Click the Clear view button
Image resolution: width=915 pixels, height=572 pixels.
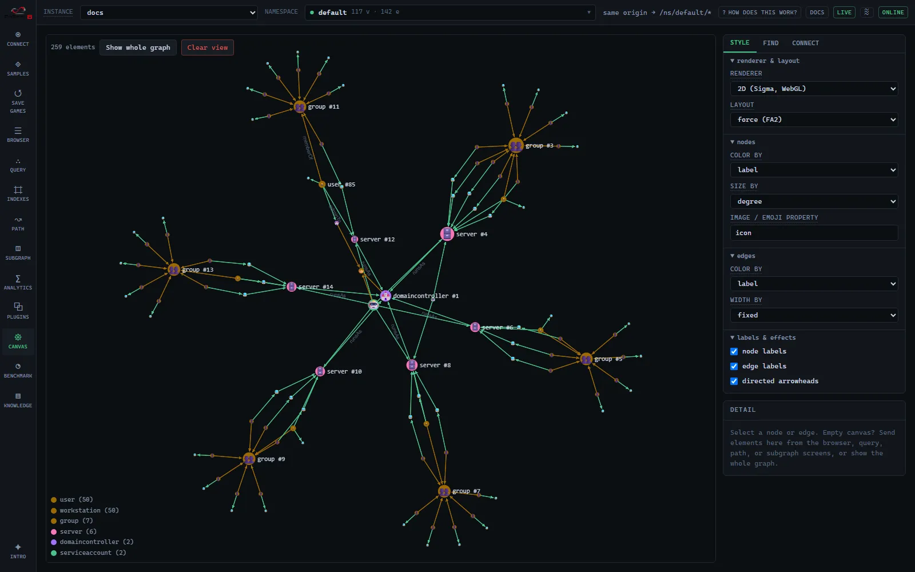(x=207, y=47)
